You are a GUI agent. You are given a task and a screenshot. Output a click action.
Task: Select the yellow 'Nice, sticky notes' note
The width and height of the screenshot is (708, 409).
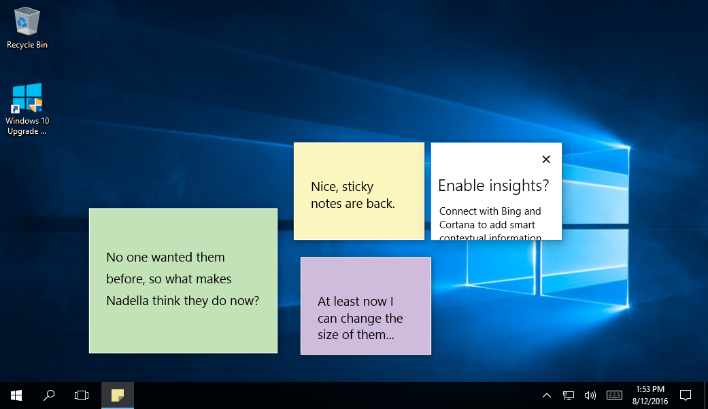pos(359,191)
